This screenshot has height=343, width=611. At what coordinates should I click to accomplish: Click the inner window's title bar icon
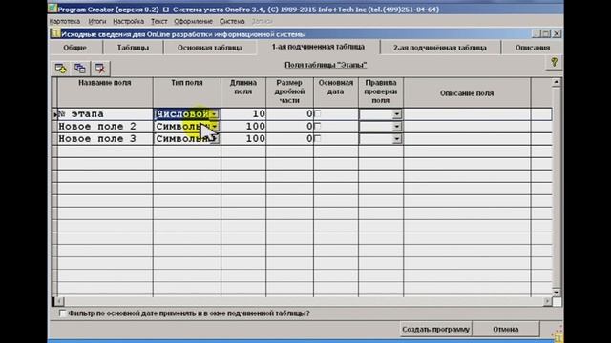pyautogui.click(x=55, y=34)
